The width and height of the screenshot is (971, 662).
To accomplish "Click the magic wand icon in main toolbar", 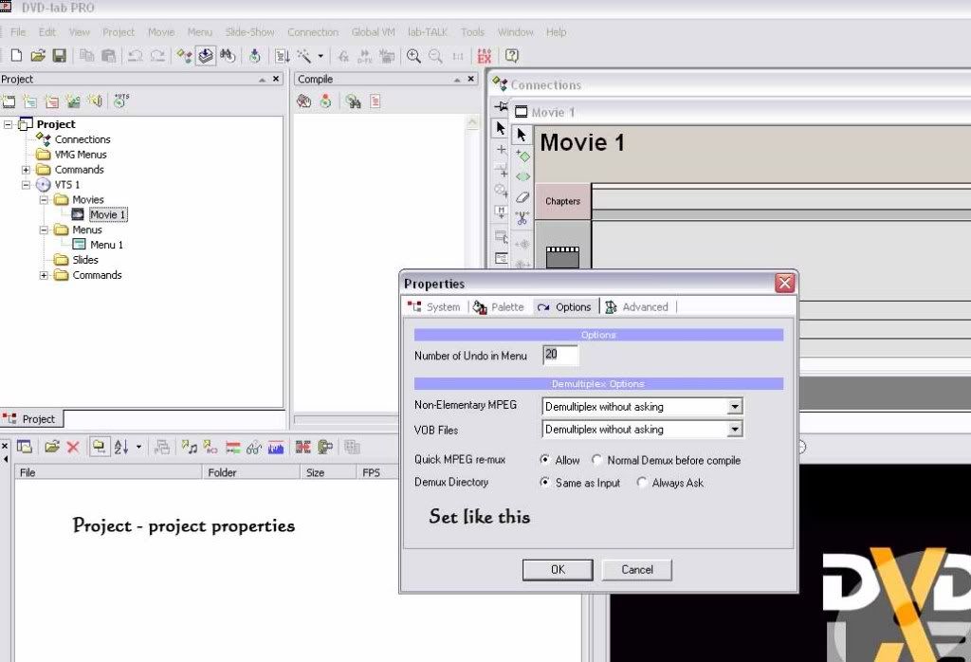I will click(304, 56).
